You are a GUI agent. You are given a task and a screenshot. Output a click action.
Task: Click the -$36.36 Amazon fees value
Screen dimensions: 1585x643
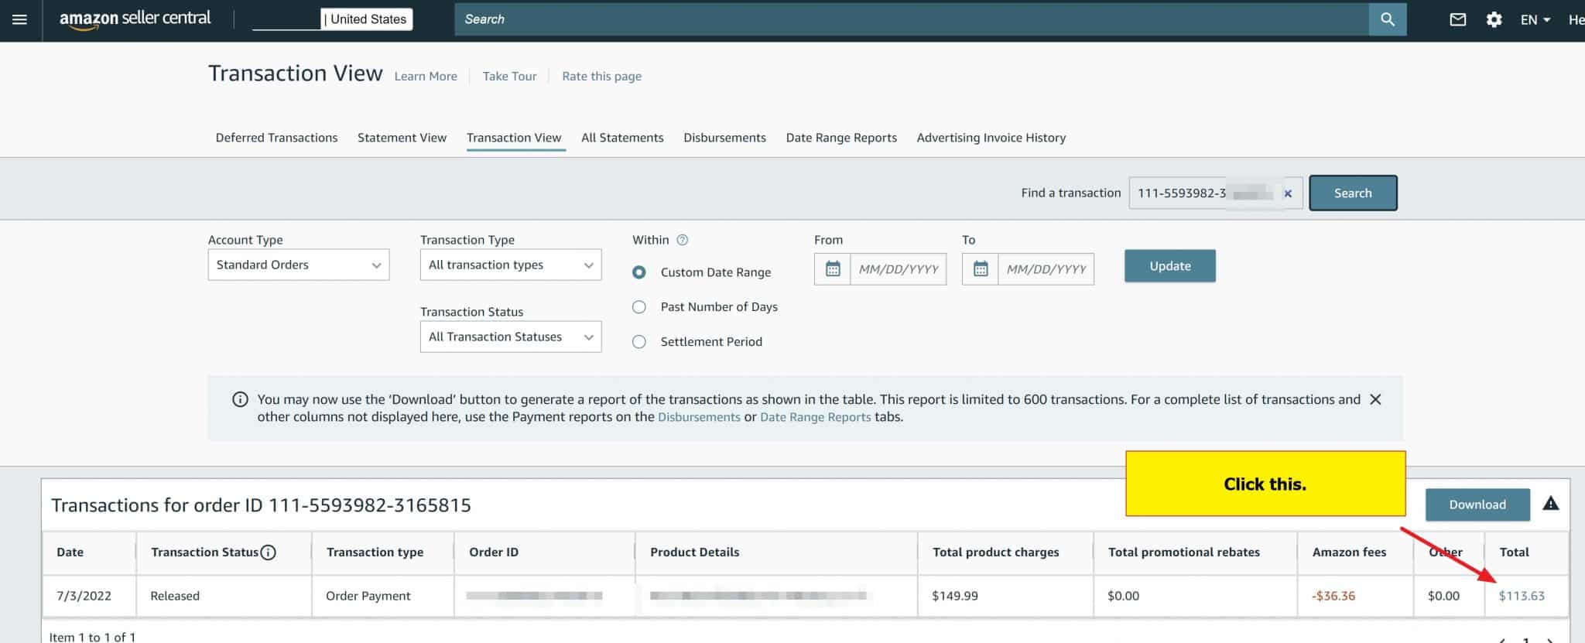tap(1333, 596)
